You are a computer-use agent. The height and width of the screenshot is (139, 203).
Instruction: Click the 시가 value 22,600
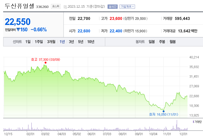tap(84, 31)
